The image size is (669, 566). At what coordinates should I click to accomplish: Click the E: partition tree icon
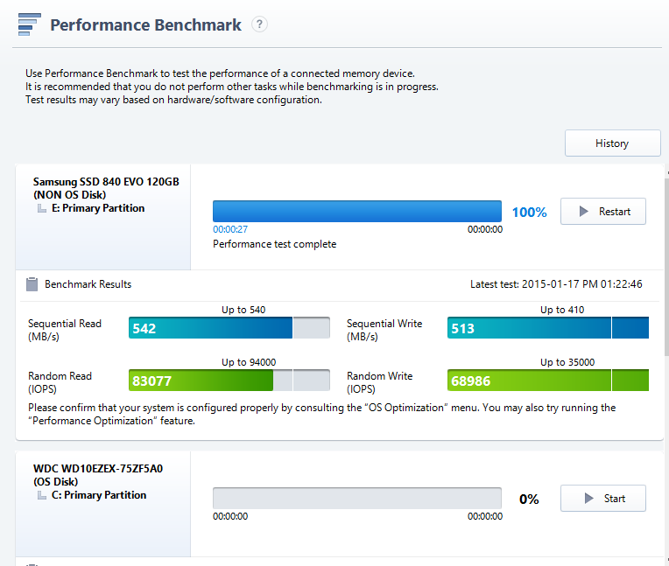(42, 208)
